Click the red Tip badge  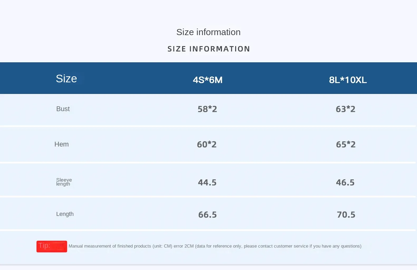pos(51,246)
